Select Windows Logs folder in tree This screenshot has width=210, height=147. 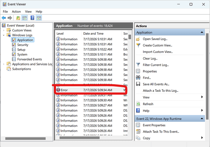[x=22, y=35]
